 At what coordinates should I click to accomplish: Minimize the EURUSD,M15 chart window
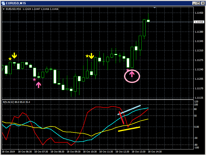tap(194, 3)
